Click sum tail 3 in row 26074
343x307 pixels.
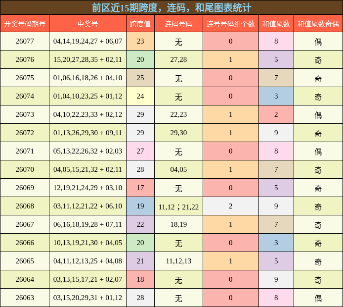coord(276,96)
